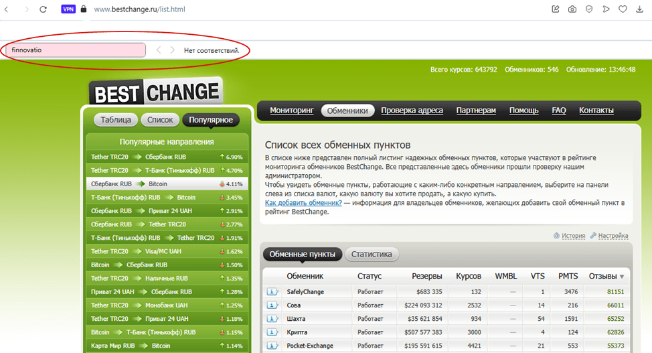Image resolution: width=652 pixels, height=353 pixels.
Task: Open the Настройка link
Action: click(613, 236)
